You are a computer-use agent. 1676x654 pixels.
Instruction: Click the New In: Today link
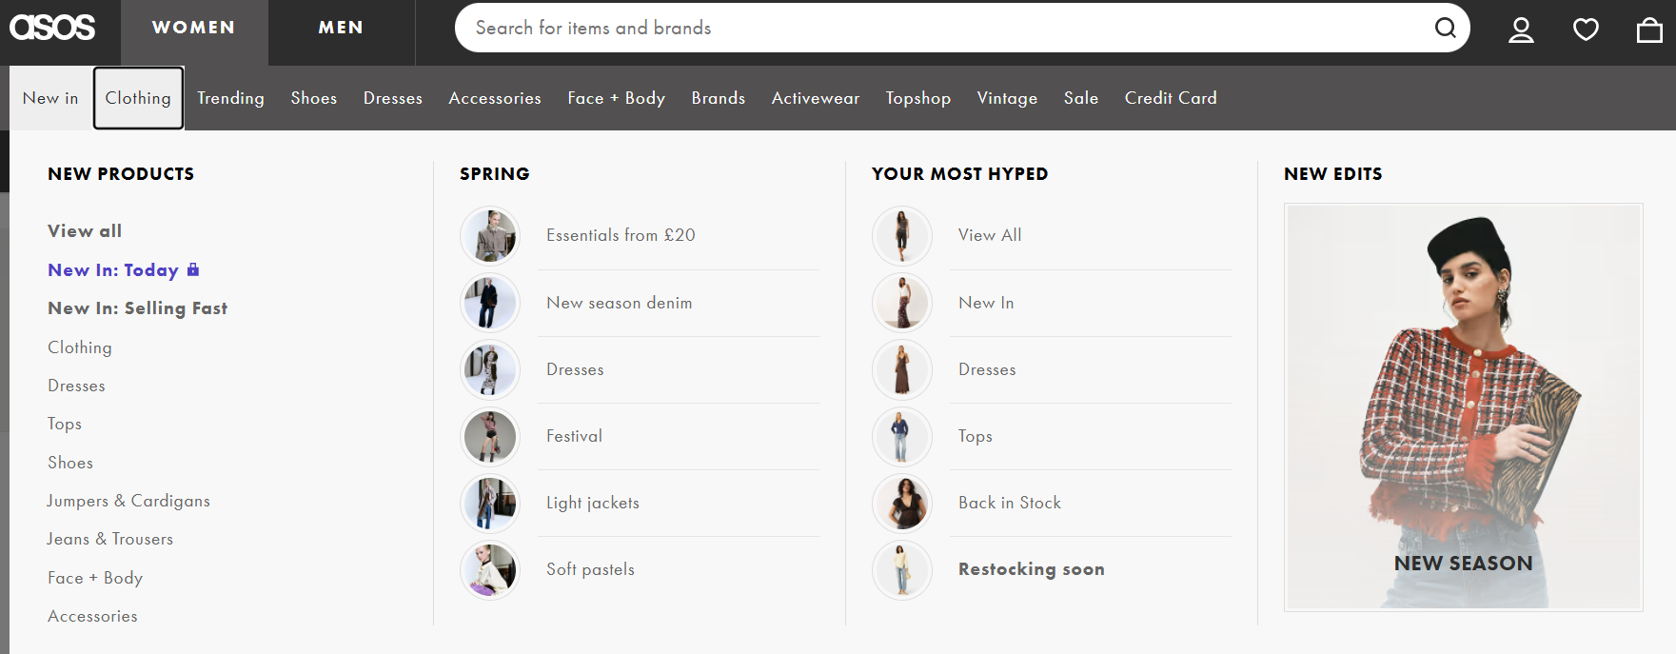point(113,270)
